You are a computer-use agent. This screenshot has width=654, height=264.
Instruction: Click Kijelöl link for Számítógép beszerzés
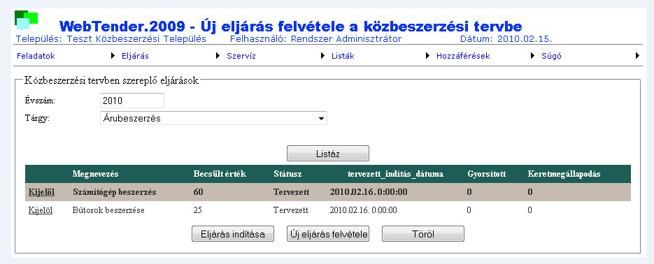pyautogui.click(x=41, y=192)
